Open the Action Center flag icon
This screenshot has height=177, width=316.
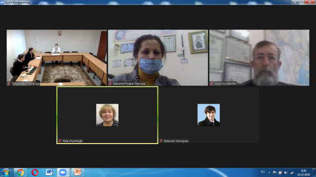(275, 173)
